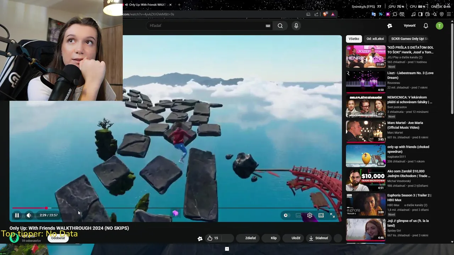
Task: Open the Henrik, Jozef a Tom video thumbnail
Action: tap(366, 56)
